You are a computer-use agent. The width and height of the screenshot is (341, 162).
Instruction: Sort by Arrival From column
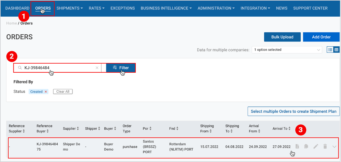(x=259, y=131)
